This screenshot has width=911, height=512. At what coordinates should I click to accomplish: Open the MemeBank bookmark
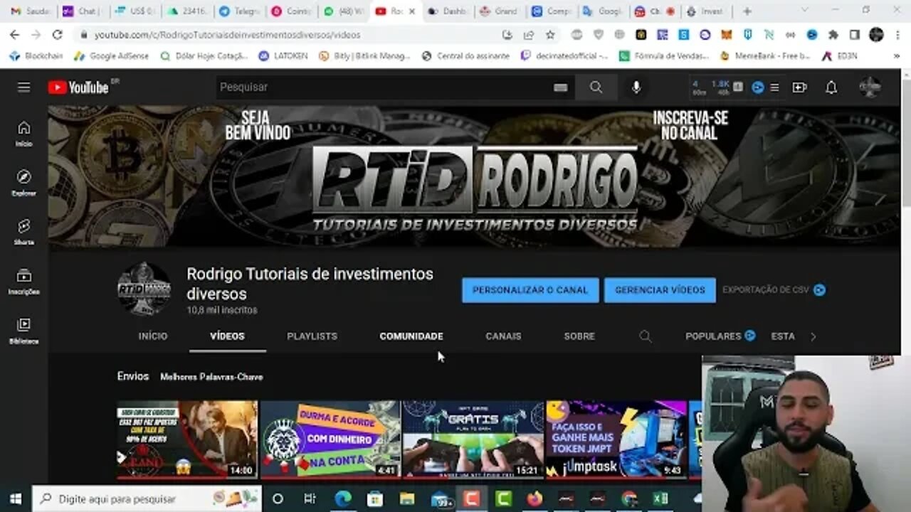point(764,55)
